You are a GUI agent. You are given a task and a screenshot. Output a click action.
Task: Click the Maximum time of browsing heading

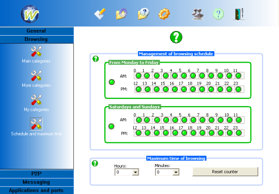pyautogui.click(x=176, y=158)
